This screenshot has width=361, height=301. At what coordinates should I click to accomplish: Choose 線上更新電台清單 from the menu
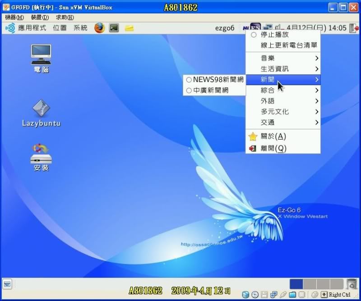tap(283, 46)
